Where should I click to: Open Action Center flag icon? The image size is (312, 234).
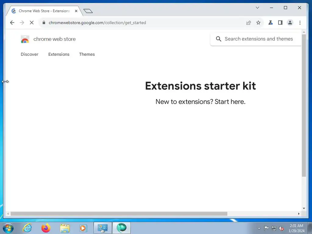tap(266, 228)
